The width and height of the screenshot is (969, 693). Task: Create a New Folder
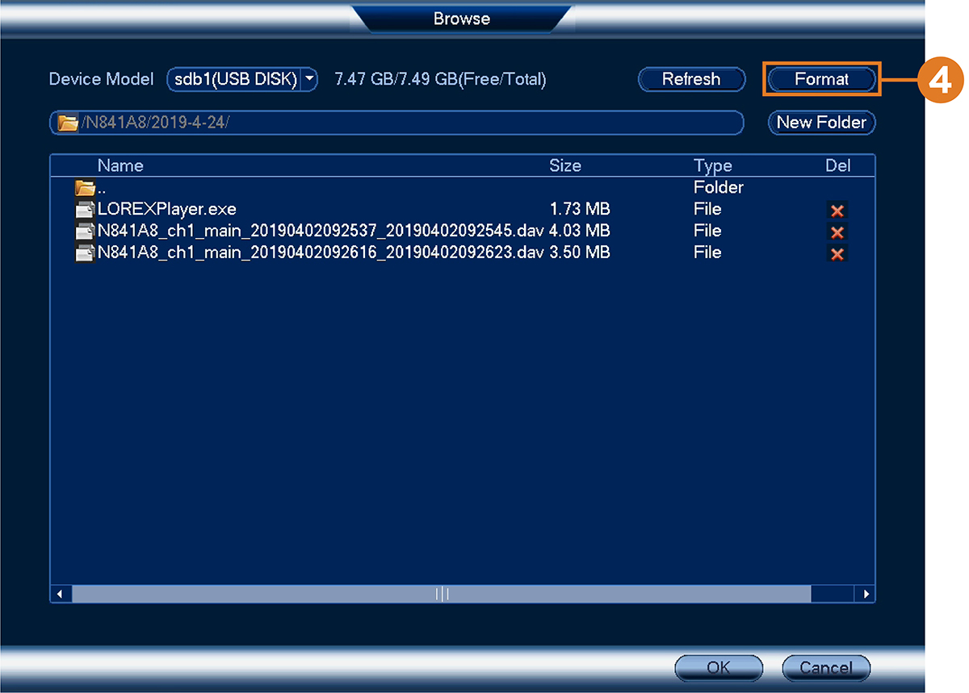pos(821,123)
